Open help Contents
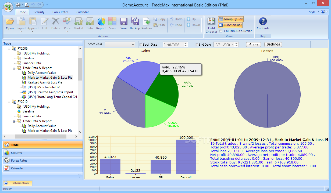331x193 pixels. point(263,24)
